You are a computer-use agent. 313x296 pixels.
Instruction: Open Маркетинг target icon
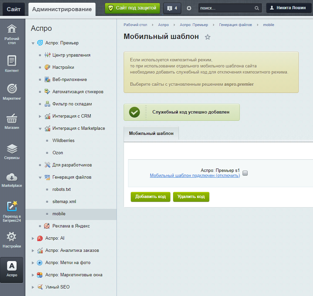[x=12, y=89]
